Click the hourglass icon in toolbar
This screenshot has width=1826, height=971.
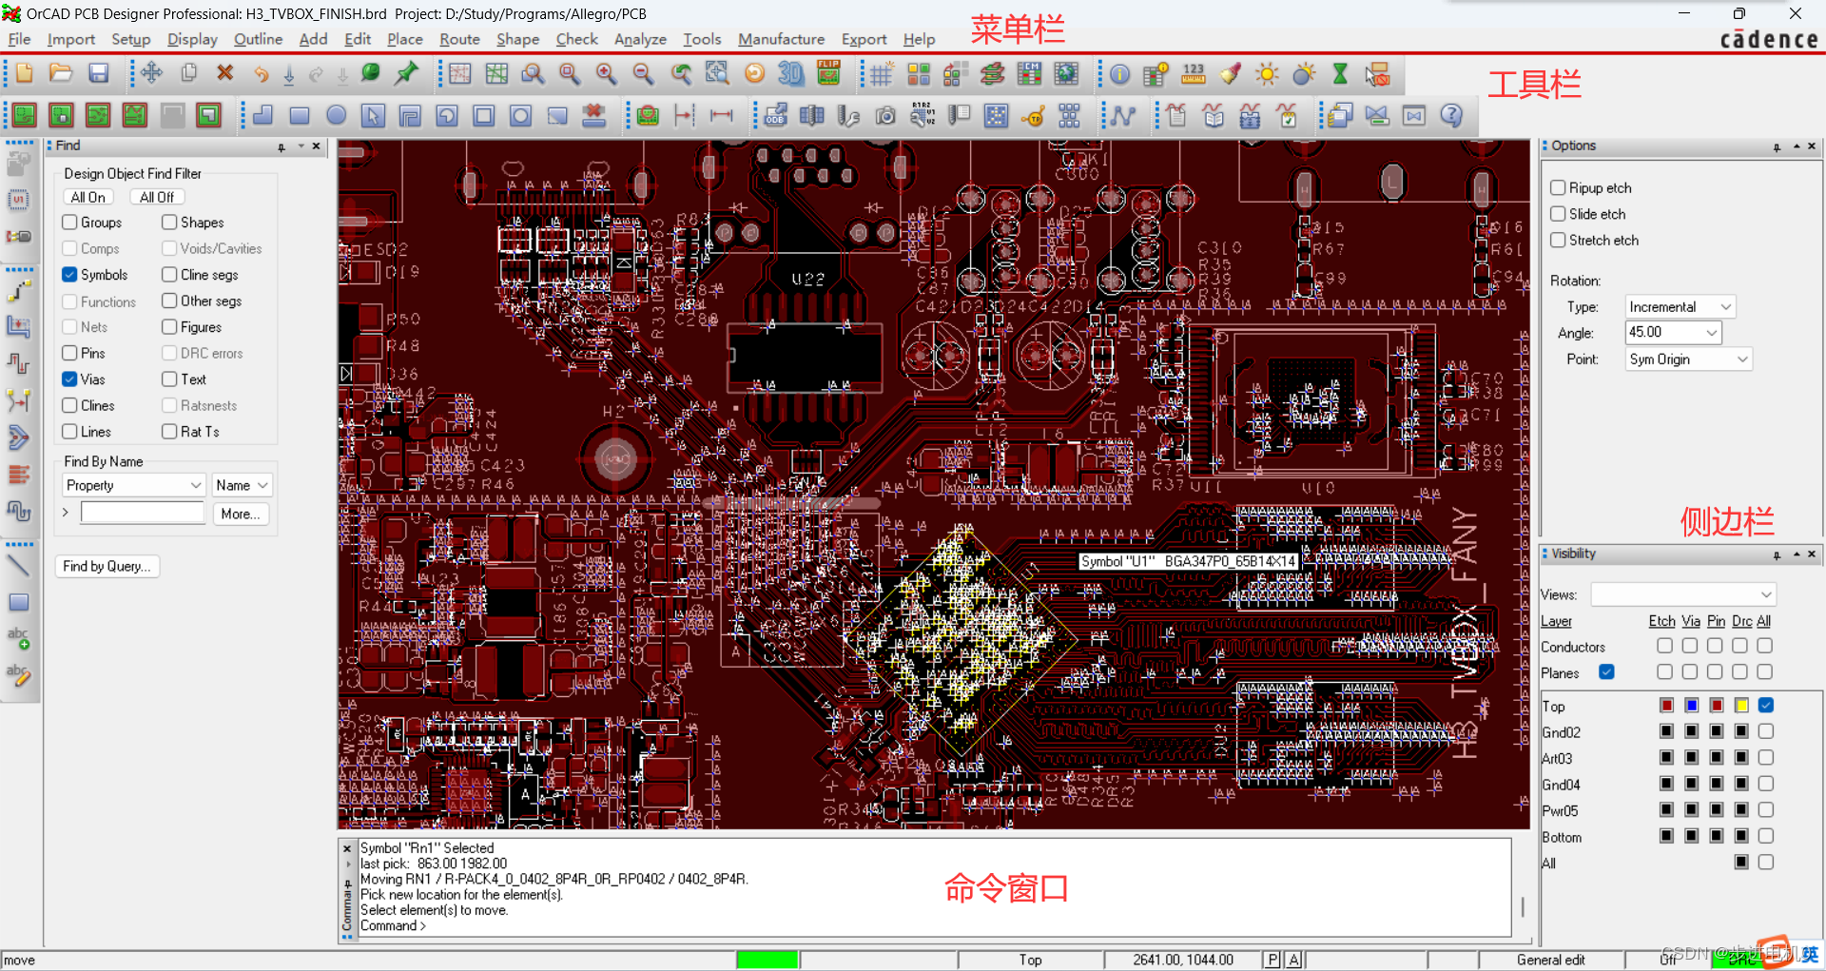coord(1340,73)
